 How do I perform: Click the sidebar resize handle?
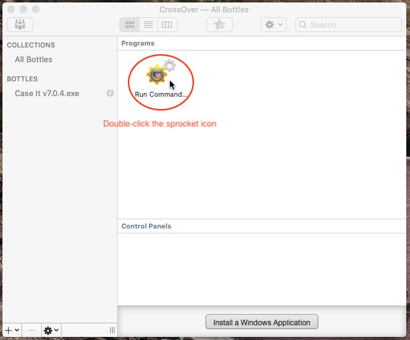(x=112, y=330)
